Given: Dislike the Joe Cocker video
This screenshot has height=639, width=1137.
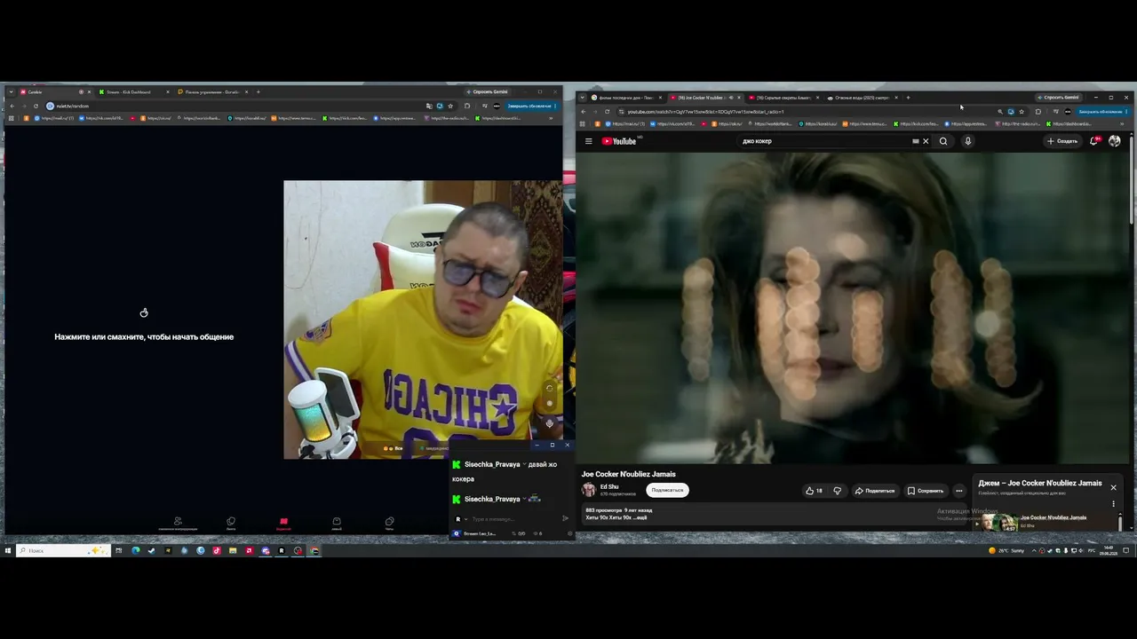Looking at the screenshot, I should tap(837, 491).
